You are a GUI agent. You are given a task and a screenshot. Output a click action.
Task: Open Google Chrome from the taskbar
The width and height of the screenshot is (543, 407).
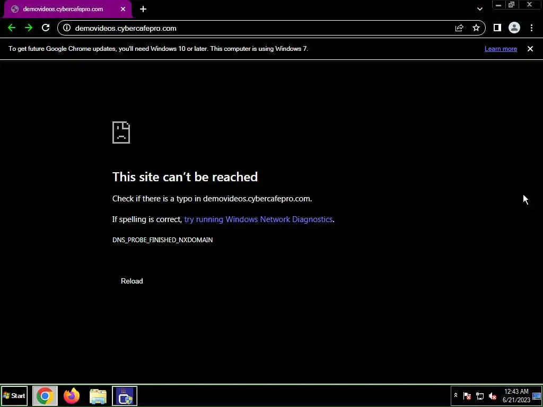tap(45, 396)
